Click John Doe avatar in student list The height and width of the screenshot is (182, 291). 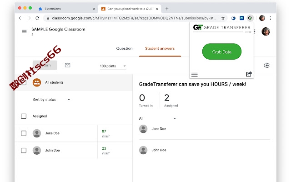tap(37, 150)
